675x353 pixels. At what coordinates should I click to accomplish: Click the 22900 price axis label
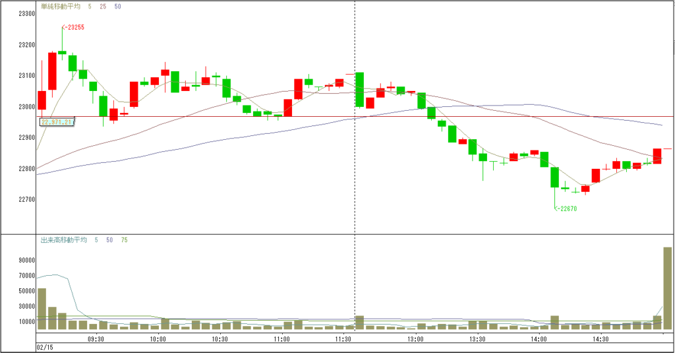click(x=26, y=137)
